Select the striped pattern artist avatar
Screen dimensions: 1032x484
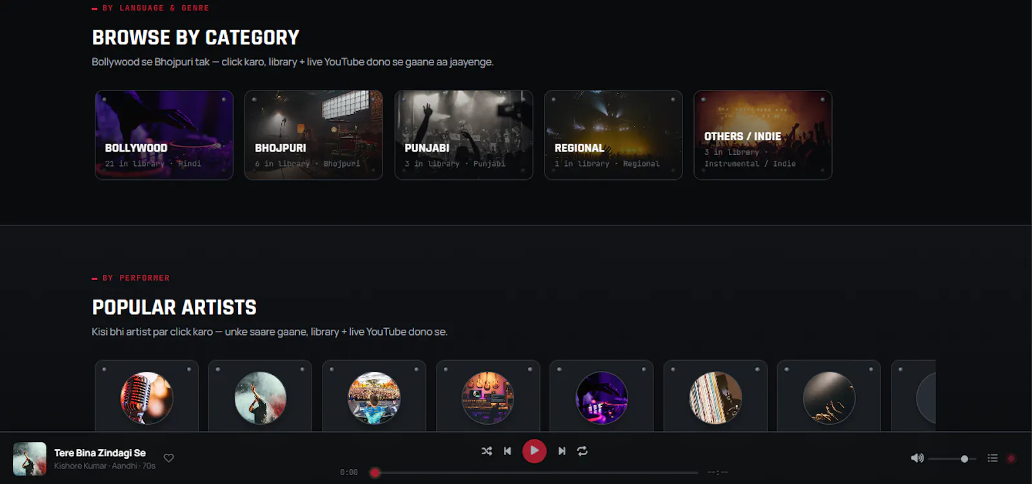point(715,398)
